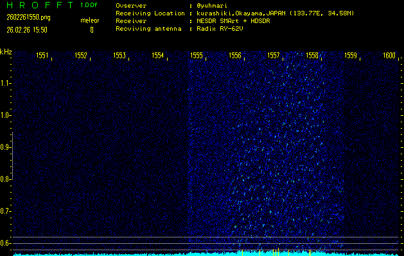Click the version label 1.0.0f

89,5
